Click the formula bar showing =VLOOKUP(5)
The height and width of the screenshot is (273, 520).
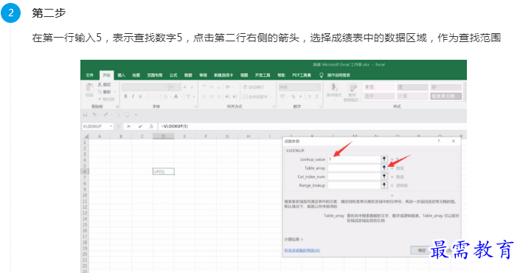point(312,126)
